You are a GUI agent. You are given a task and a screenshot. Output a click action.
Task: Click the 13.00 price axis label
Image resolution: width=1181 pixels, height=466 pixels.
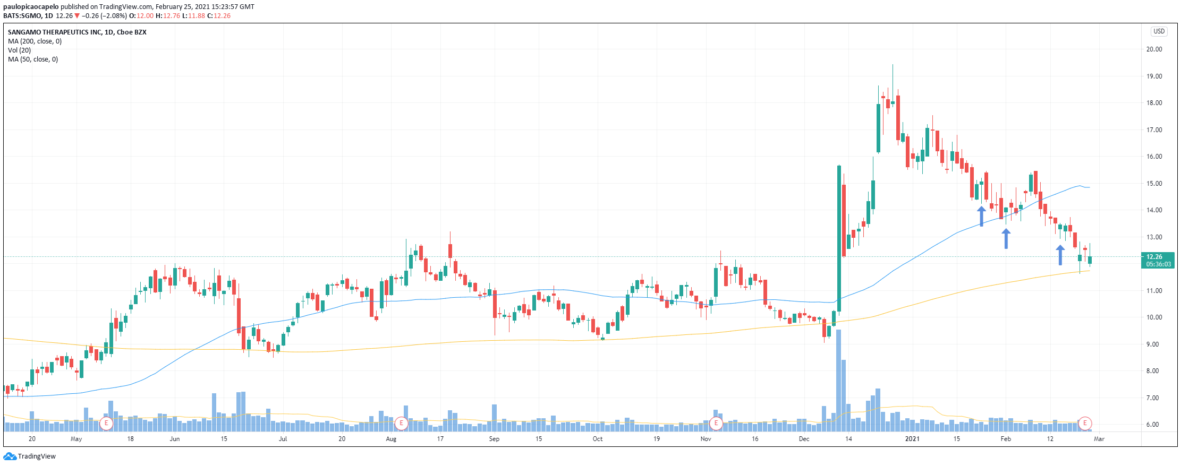pos(1154,237)
